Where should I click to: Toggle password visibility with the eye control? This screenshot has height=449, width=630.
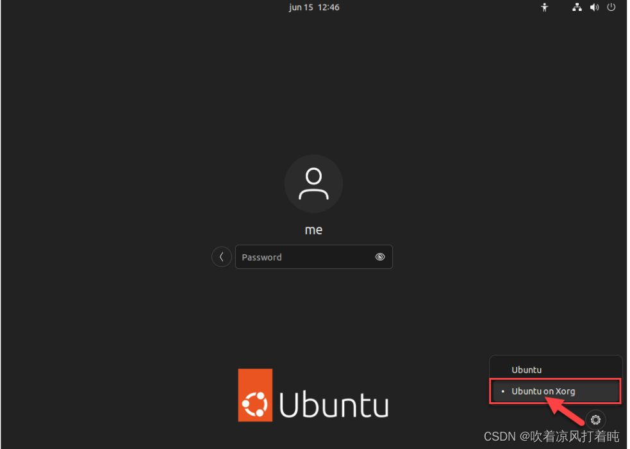tap(379, 256)
